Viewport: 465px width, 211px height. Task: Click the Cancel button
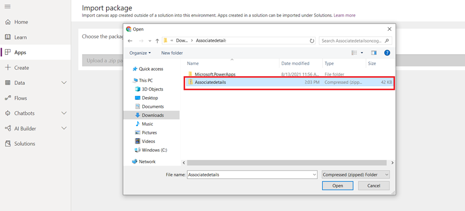point(374,186)
